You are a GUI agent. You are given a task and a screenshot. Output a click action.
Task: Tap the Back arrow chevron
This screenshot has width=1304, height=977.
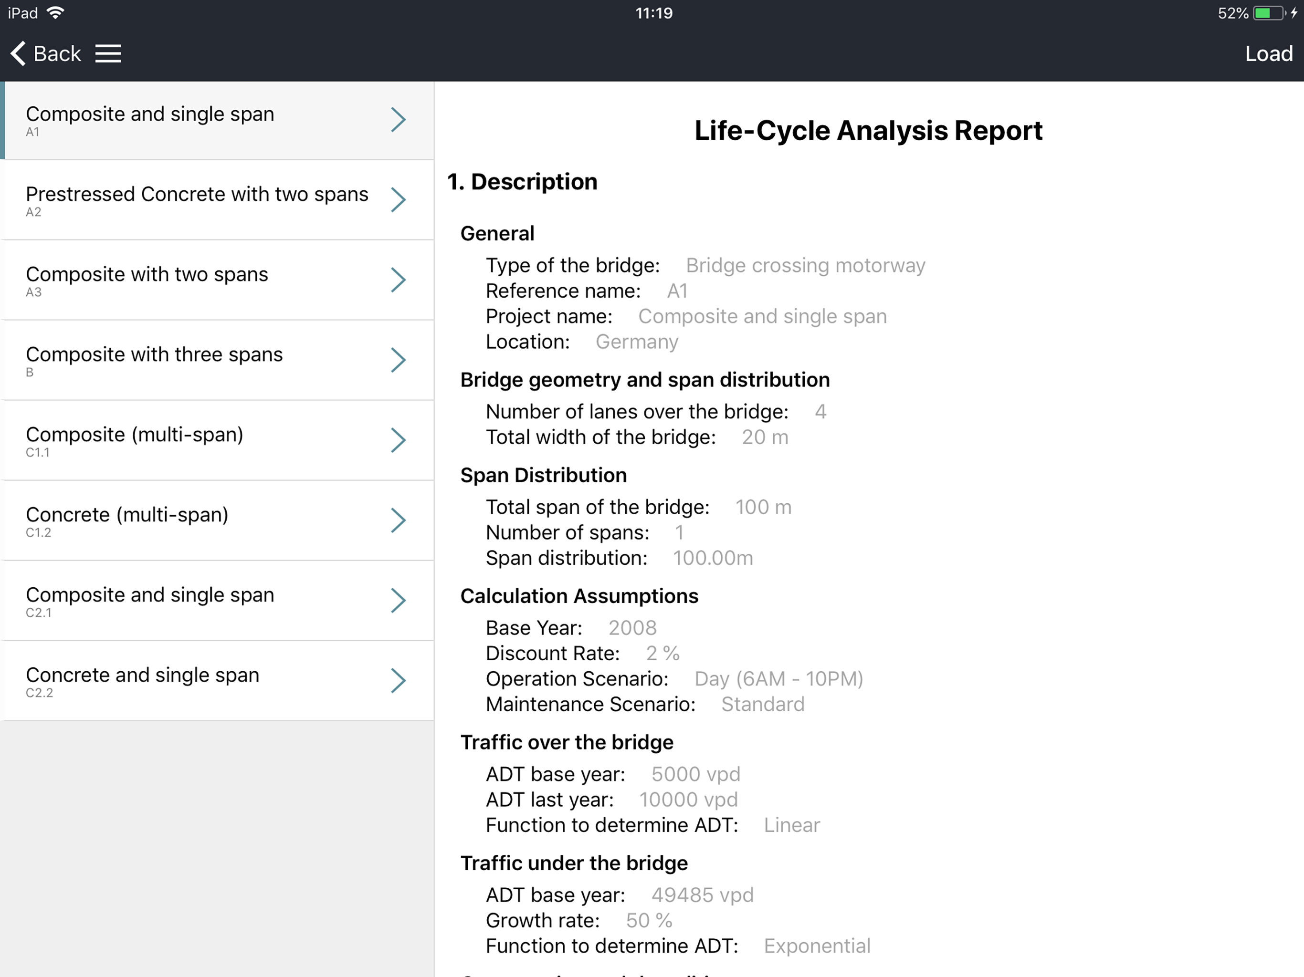coord(18,53)
